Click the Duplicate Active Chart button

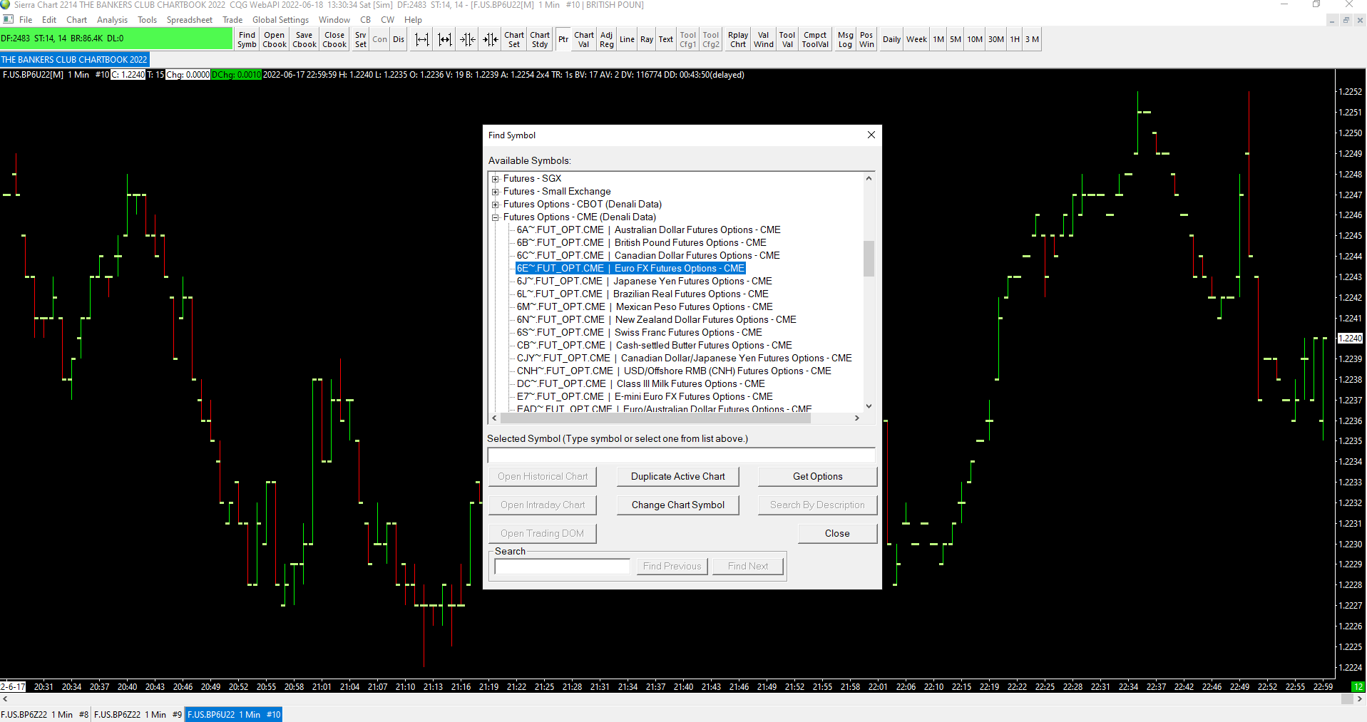[x=677, y=476]
